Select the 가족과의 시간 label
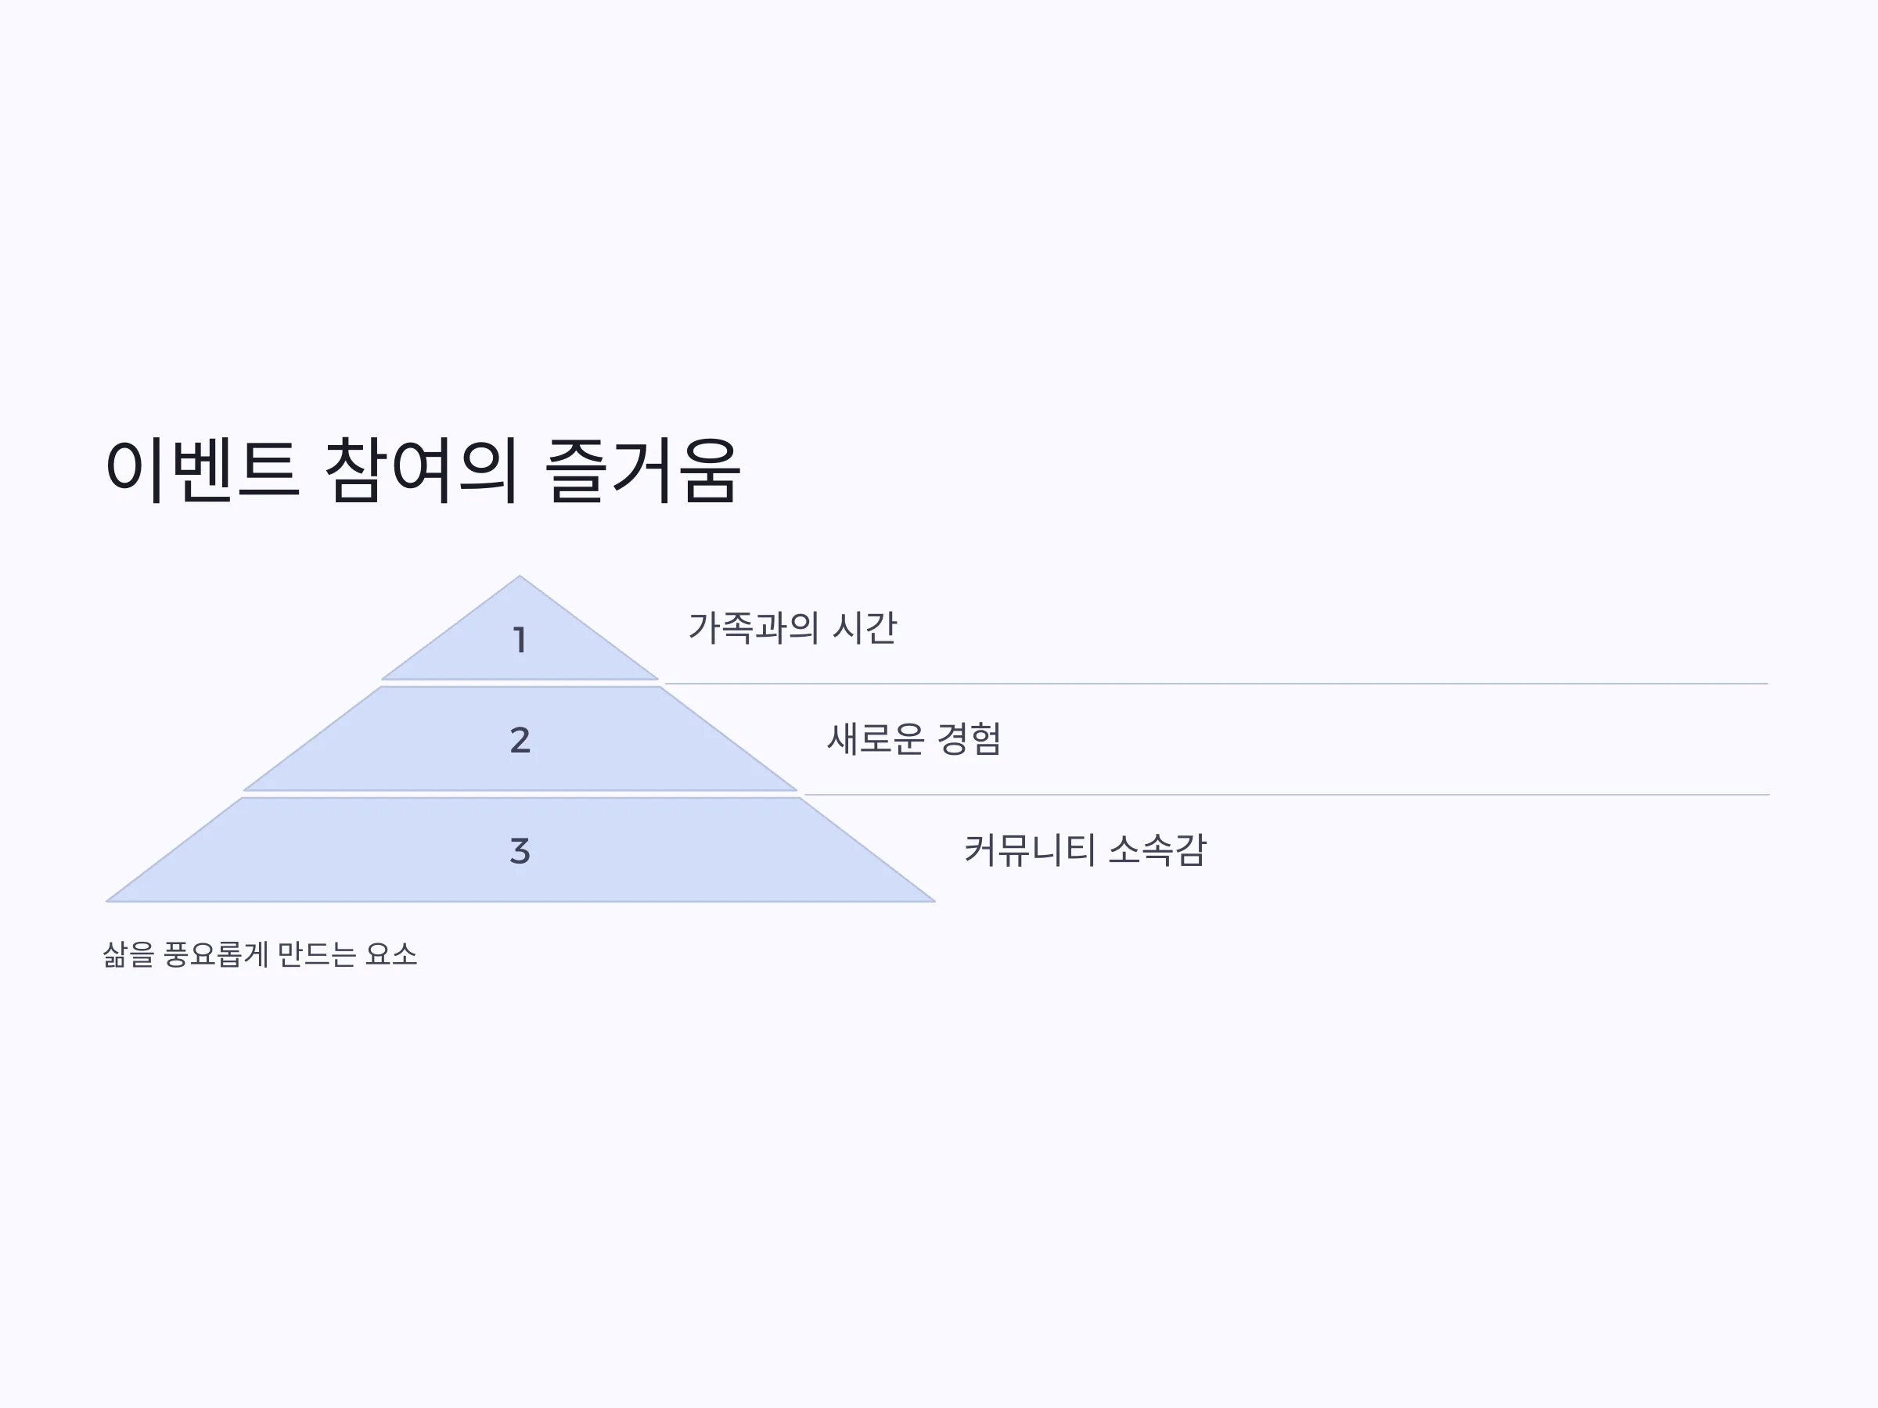 point(792,628)
